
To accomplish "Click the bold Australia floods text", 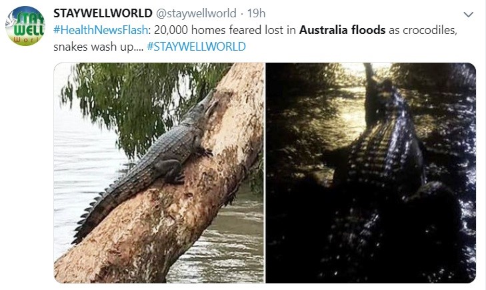I will [x=342, y=30].
